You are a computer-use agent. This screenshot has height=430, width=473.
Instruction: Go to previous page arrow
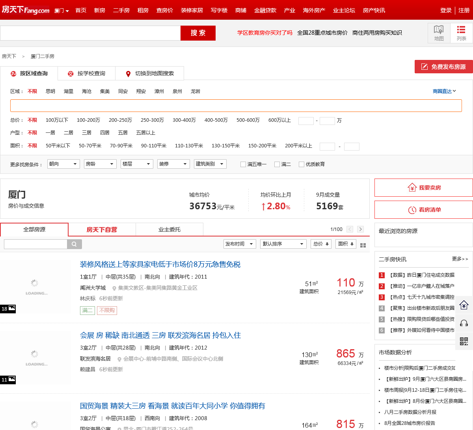(x=350, y=229)
